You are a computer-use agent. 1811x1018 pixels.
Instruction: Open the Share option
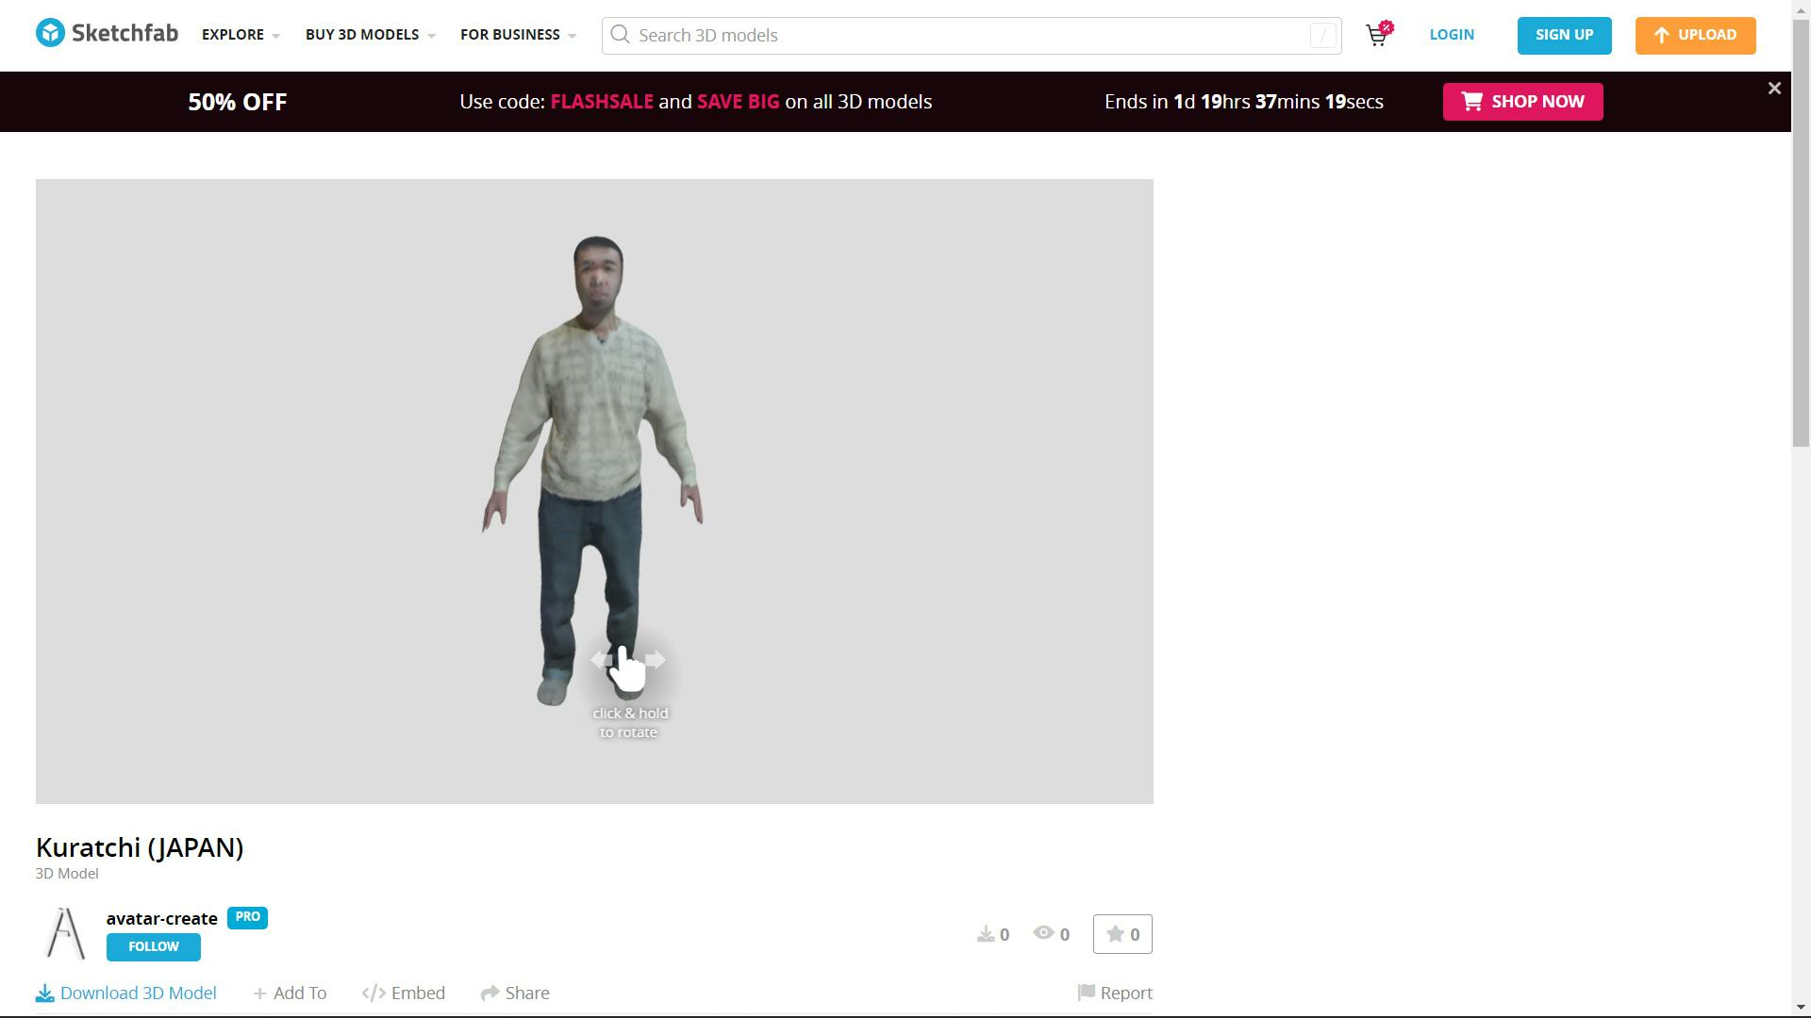(515, 993)
